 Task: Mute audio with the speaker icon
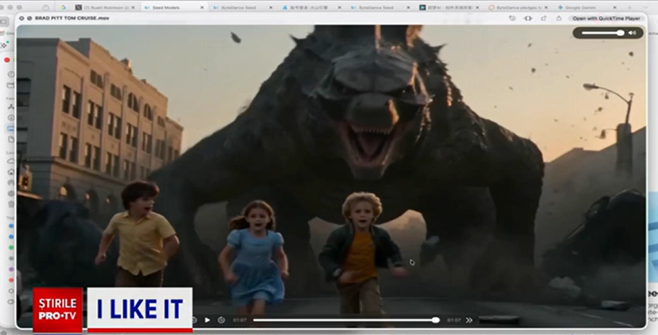click(x=632, y=33)
